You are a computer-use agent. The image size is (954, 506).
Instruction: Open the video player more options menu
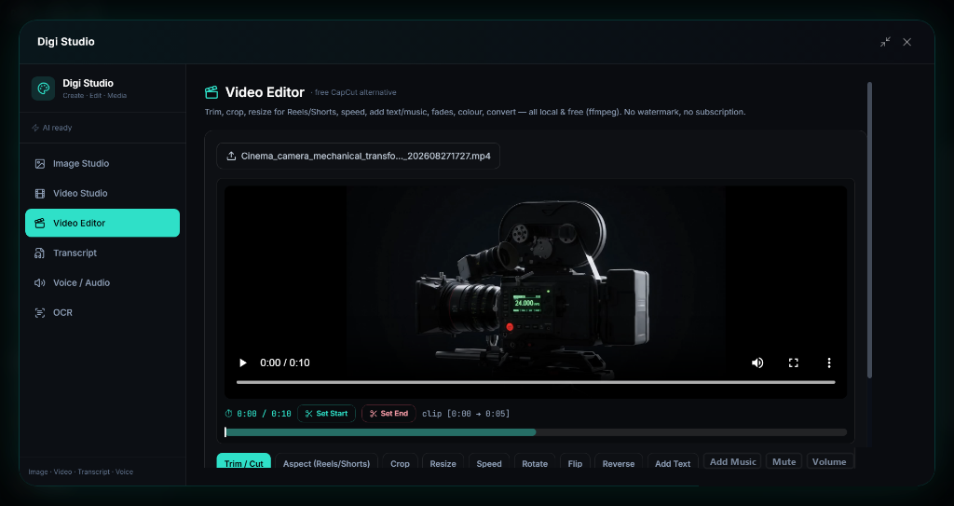pyautogui.click(x=828, y=362)
